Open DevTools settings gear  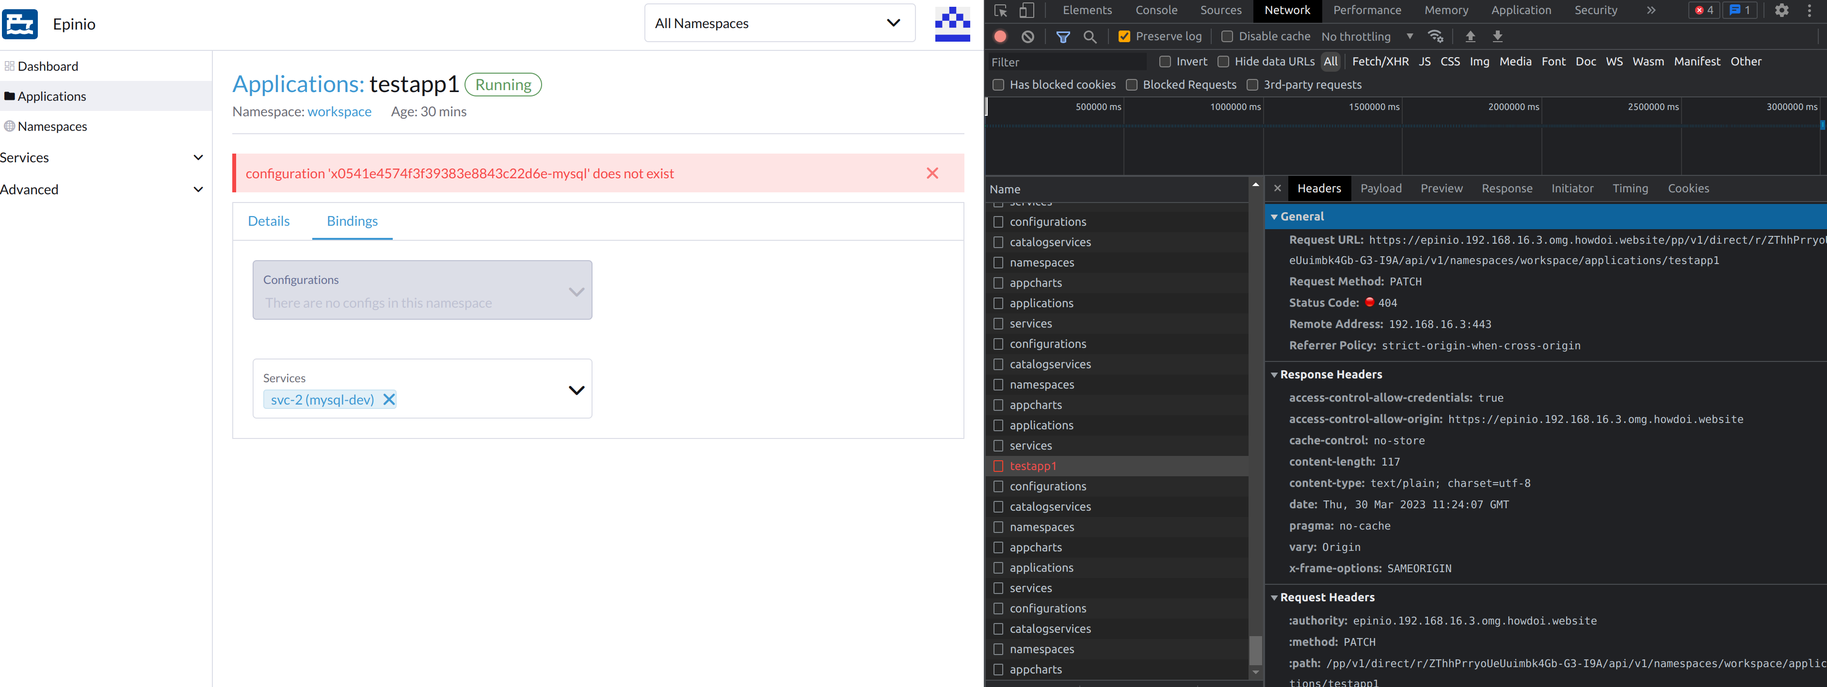[1781, 10]
